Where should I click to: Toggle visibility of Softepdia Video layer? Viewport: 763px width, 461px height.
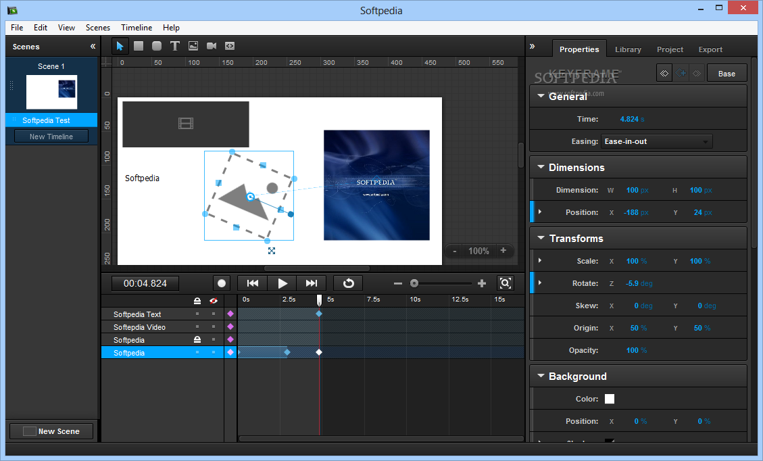click(x=213, y=326)
